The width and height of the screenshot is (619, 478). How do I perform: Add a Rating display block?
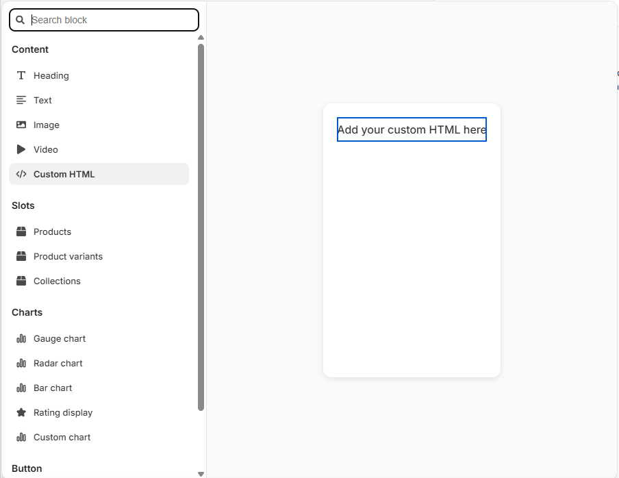63,412
